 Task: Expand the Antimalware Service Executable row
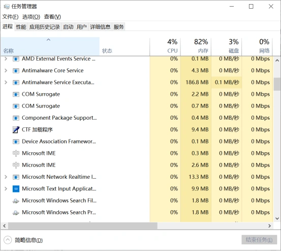pyautogui.click(x=6, y=82)
